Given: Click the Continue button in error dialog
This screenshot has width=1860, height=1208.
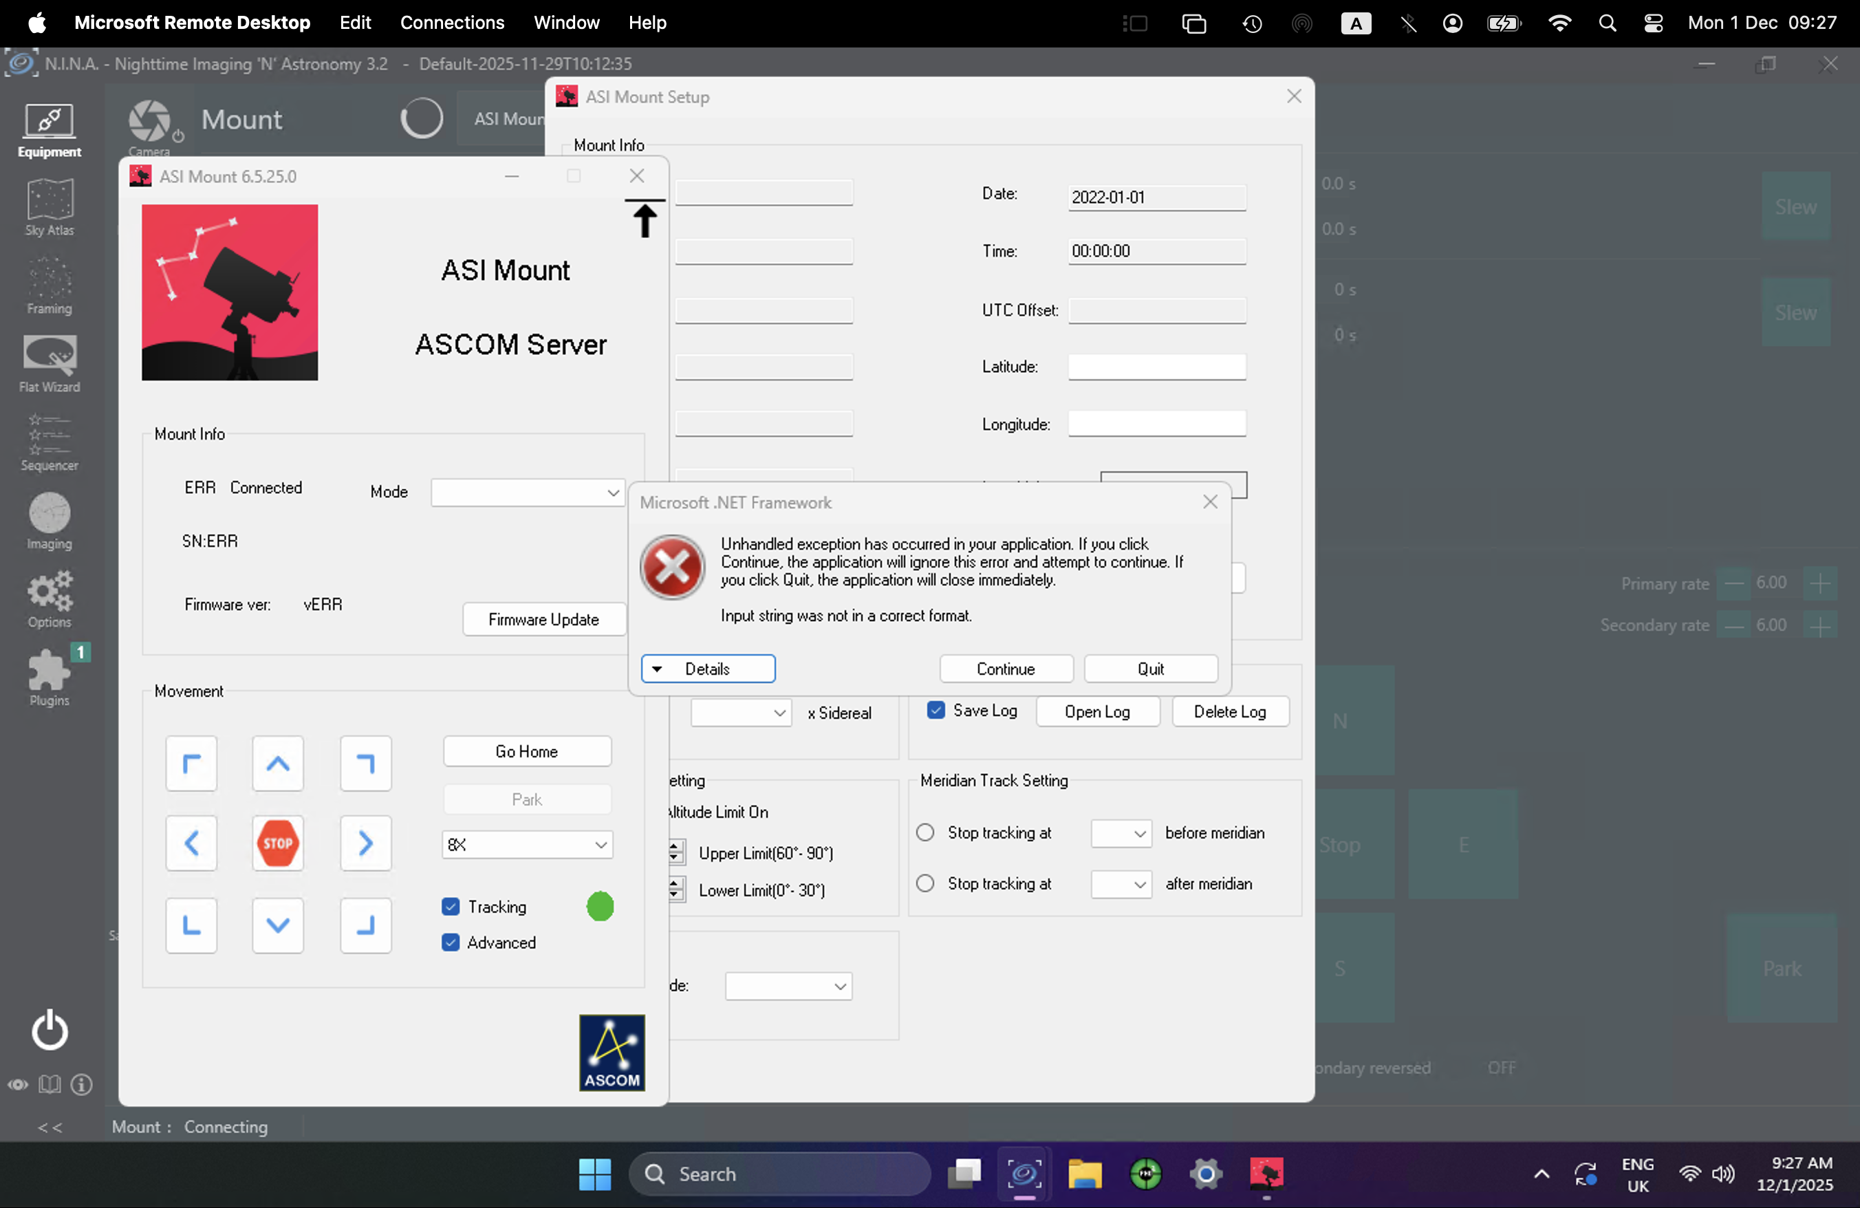Looking at the screenshot, I should 1005,669.
